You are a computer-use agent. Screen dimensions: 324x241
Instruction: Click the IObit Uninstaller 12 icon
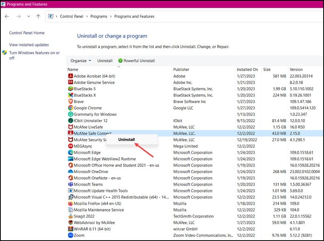[x=71, y=121]
